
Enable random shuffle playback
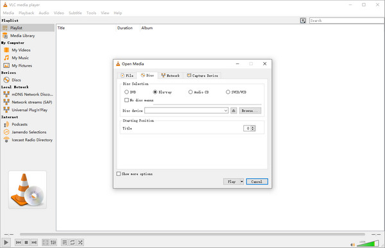[80, 242]
